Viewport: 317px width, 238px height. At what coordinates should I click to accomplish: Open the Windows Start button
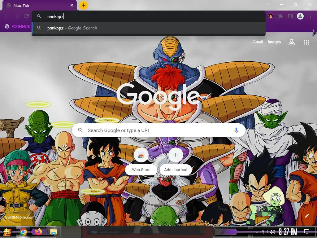pos(7,232)
